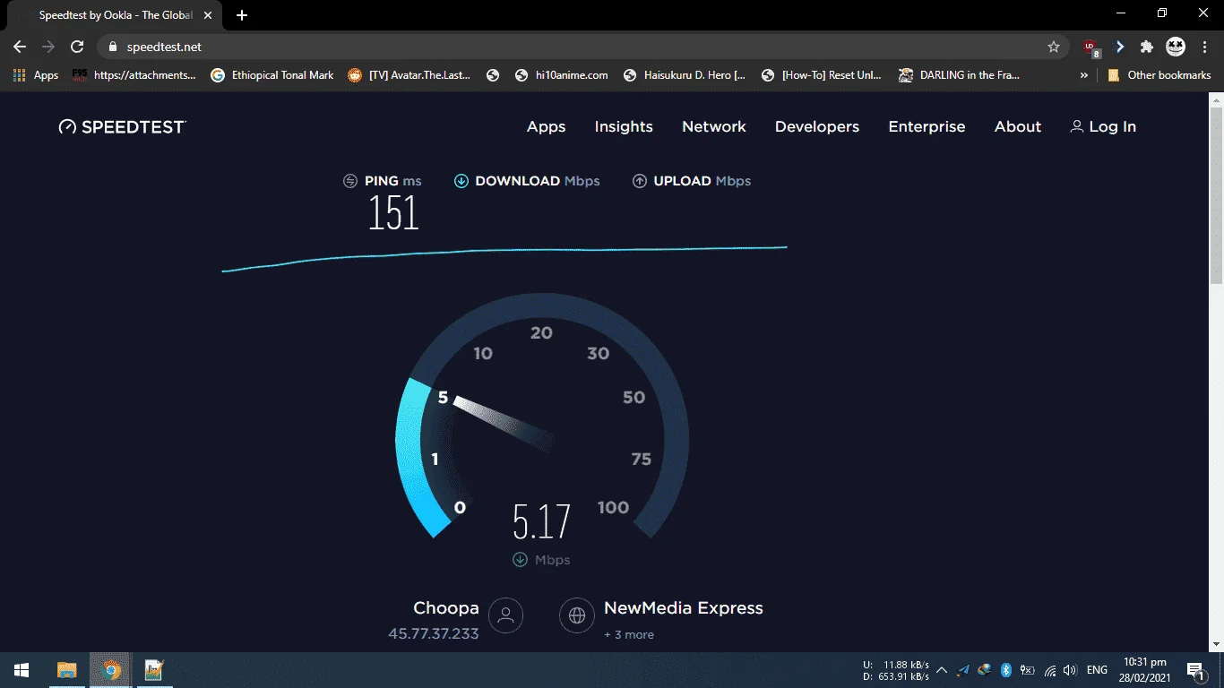This screenshot has height=688, width=1224.
Task: Expand the hidden bookmarks chevron
Action: [1084, 75]
